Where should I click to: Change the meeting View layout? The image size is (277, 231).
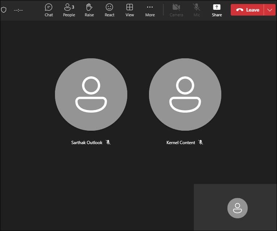point(130,10)
